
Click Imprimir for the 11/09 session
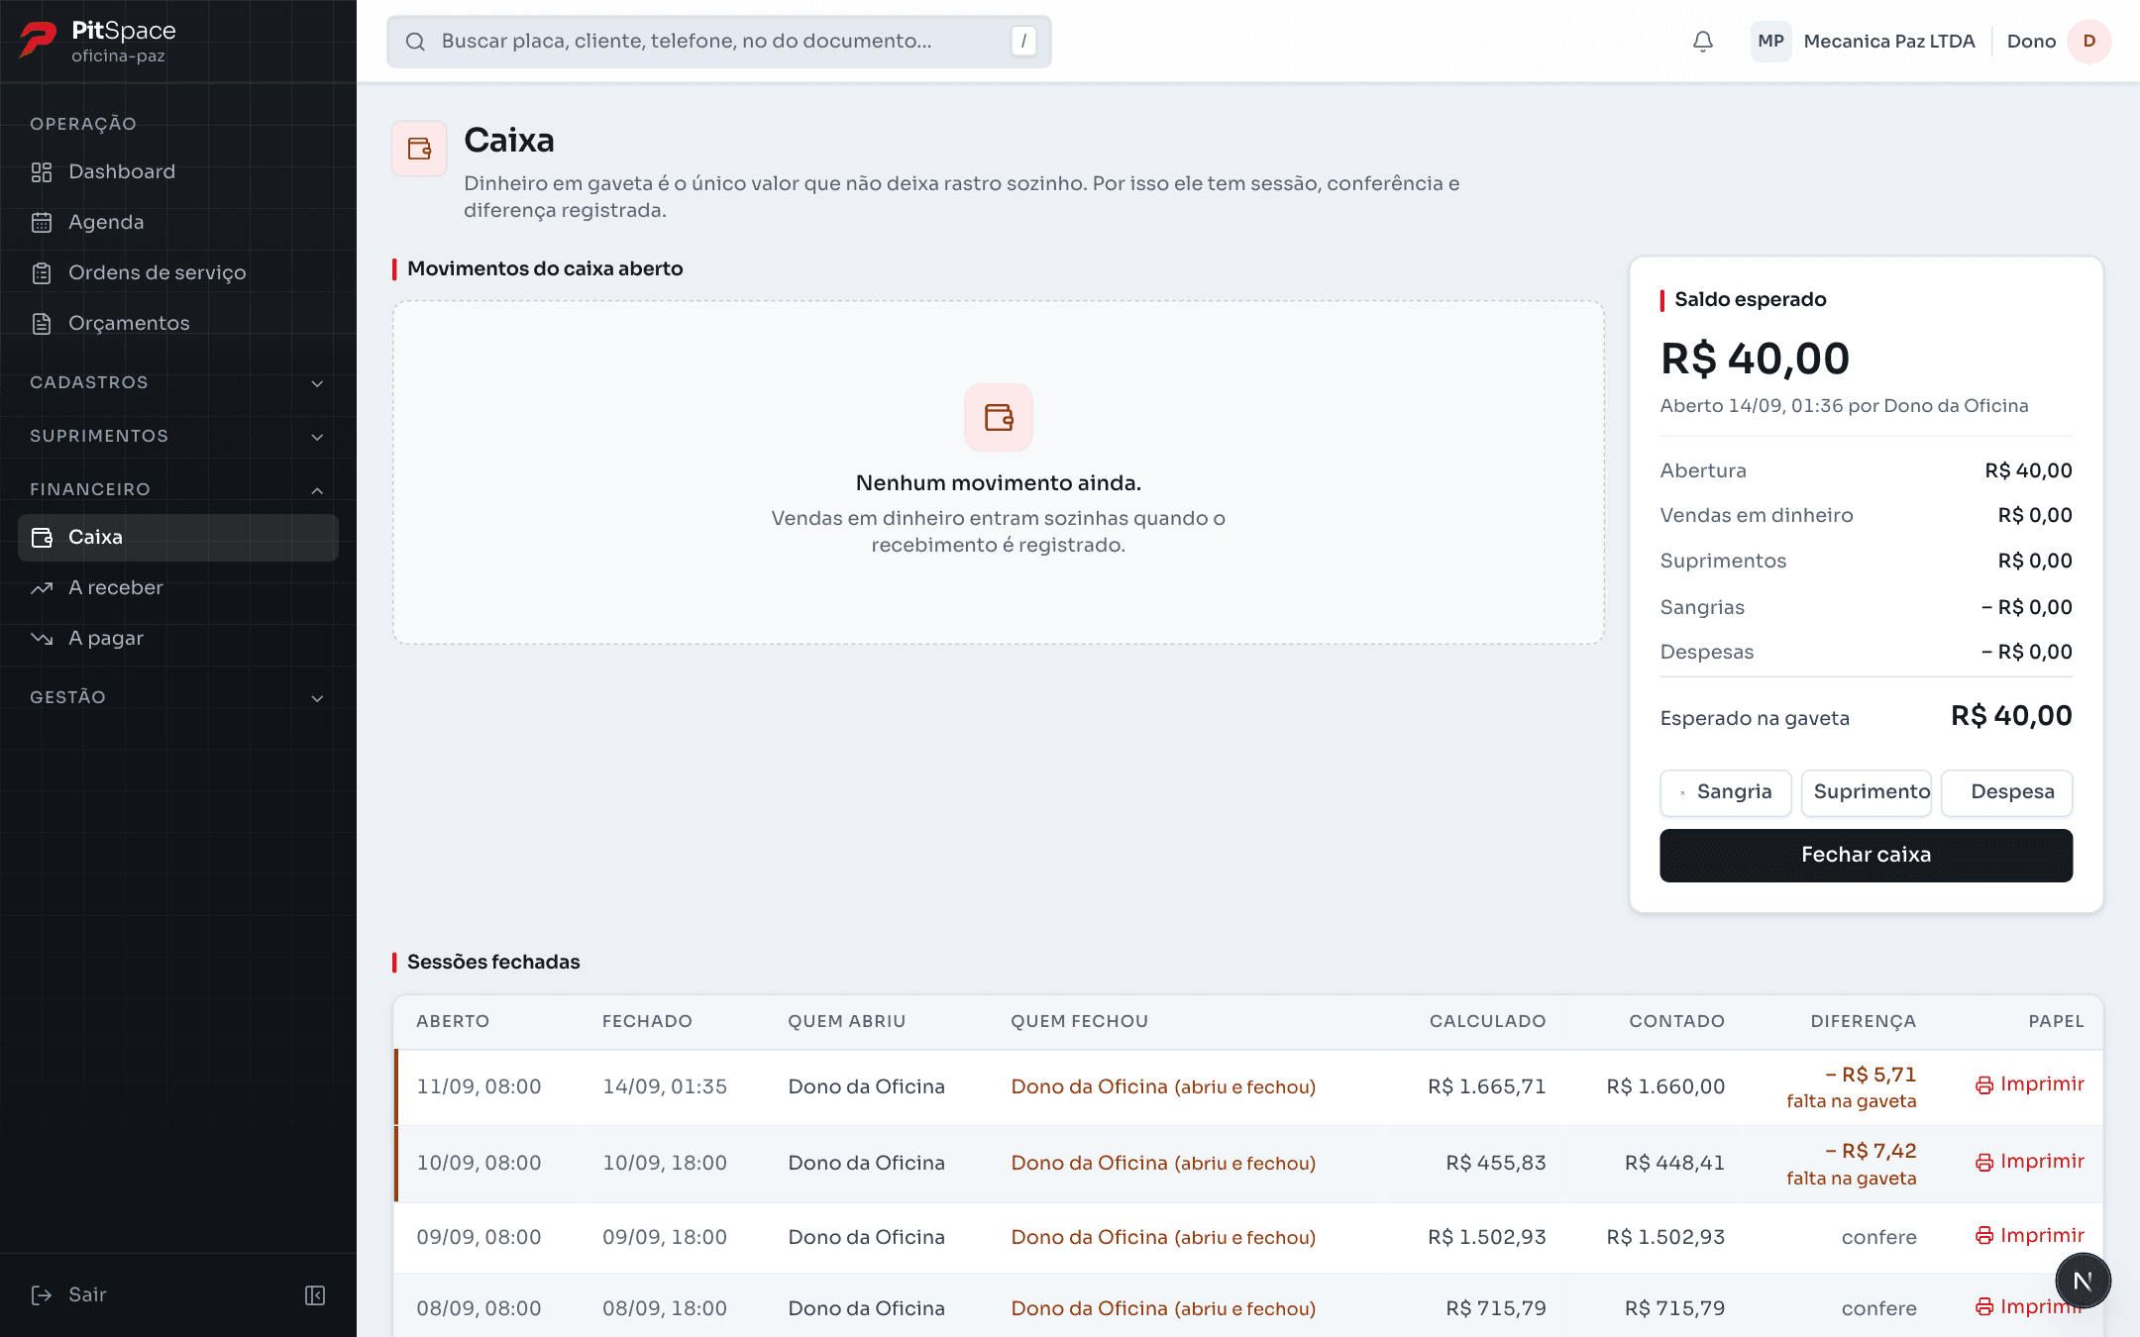tap(2030, 1085)
